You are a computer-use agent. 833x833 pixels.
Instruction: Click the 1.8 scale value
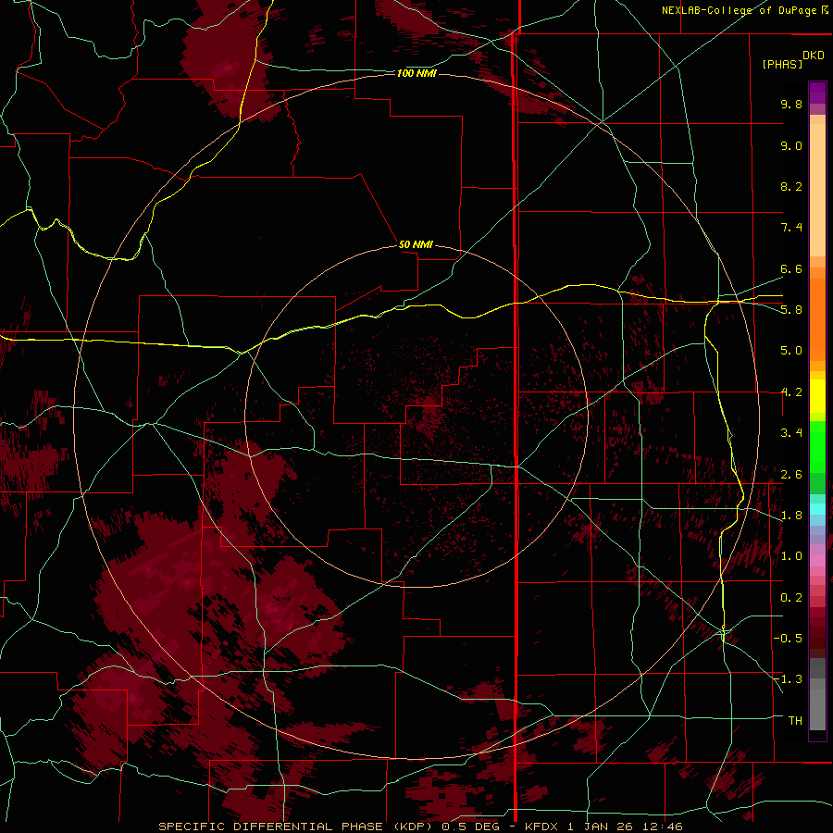coord(791,516)
